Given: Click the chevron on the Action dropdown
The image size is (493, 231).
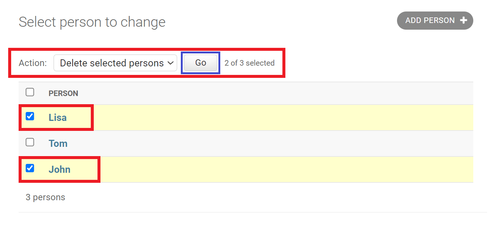Looking at the screenshot, I should [170, 63].
